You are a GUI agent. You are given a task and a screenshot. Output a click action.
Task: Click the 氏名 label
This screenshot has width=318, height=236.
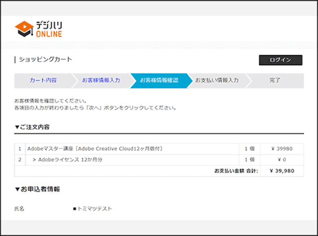[x=19, y=209]
